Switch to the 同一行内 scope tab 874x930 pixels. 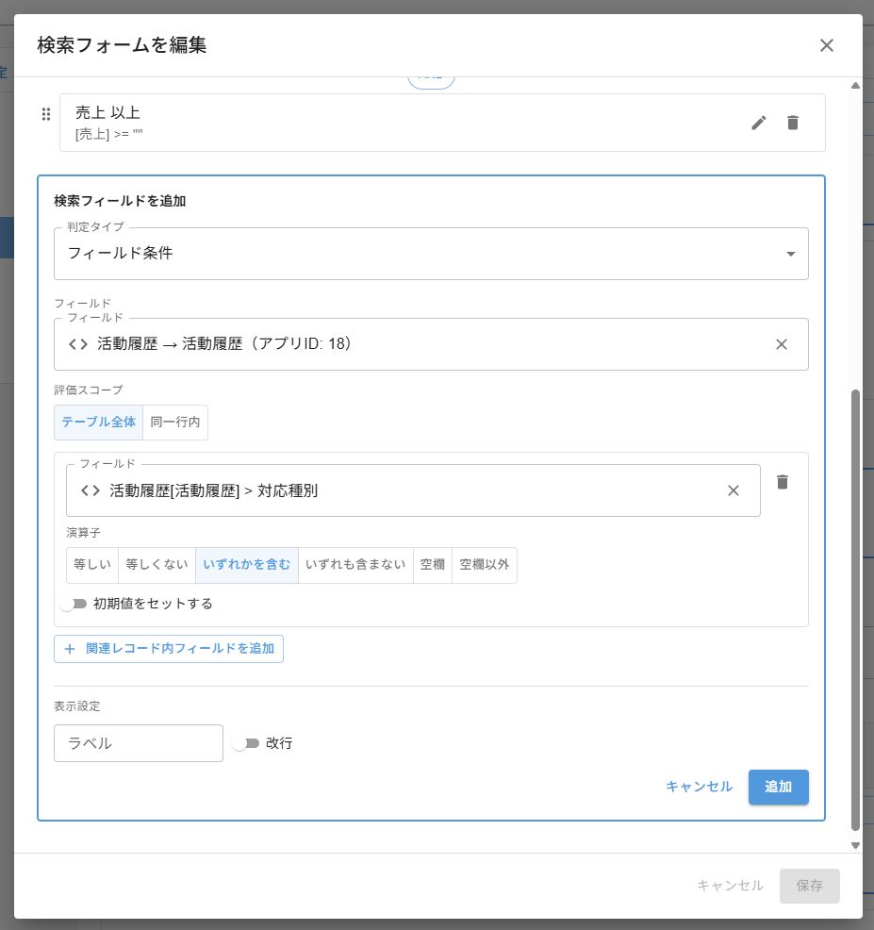[175, 423]
